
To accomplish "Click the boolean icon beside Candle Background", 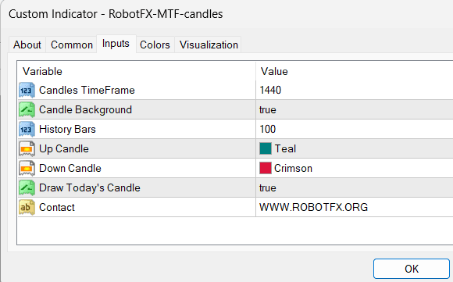I will click(x=27, y=110).
